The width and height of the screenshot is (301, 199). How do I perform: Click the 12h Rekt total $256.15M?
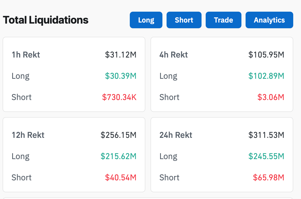click(x=119, y=135)
